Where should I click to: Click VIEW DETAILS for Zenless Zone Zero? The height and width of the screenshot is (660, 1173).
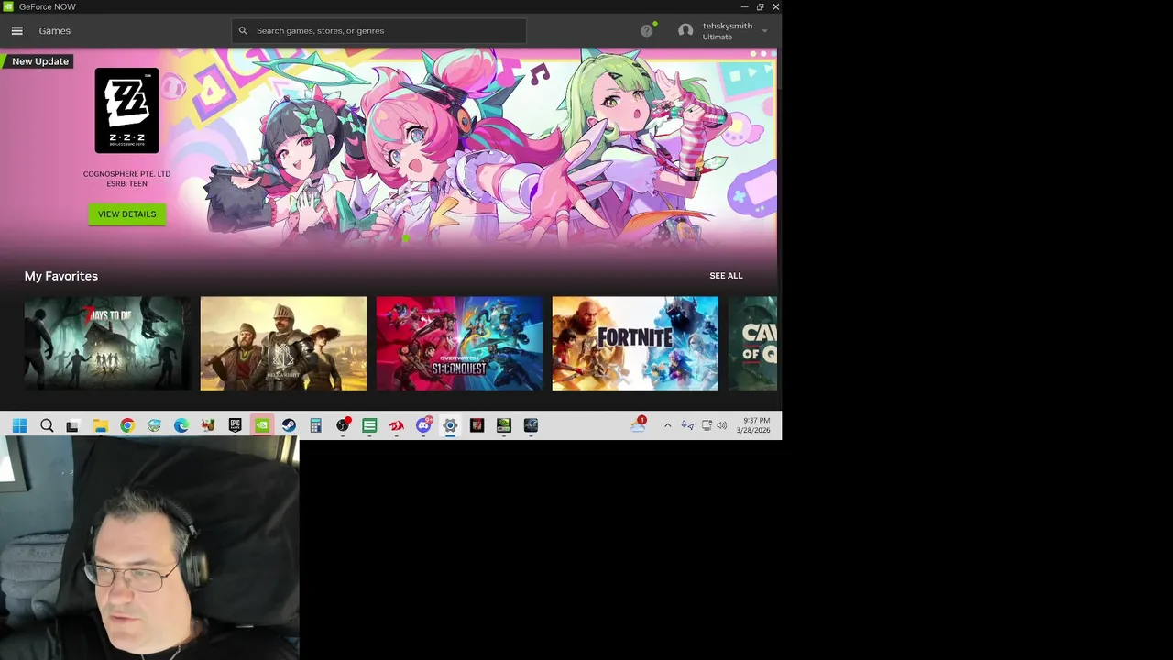[126, 214]
